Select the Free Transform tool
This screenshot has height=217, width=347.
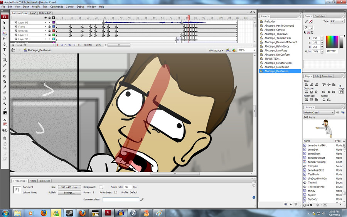(x=4, y=33)
